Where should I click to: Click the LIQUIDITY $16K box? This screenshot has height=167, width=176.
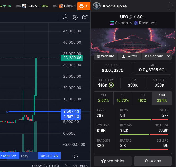tap(106, 83)
